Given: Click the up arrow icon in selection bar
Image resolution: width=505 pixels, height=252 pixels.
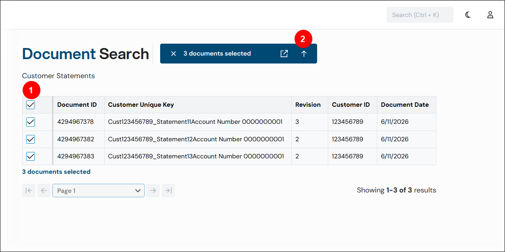Looking at the screenshot, I should tap(304, 54).
